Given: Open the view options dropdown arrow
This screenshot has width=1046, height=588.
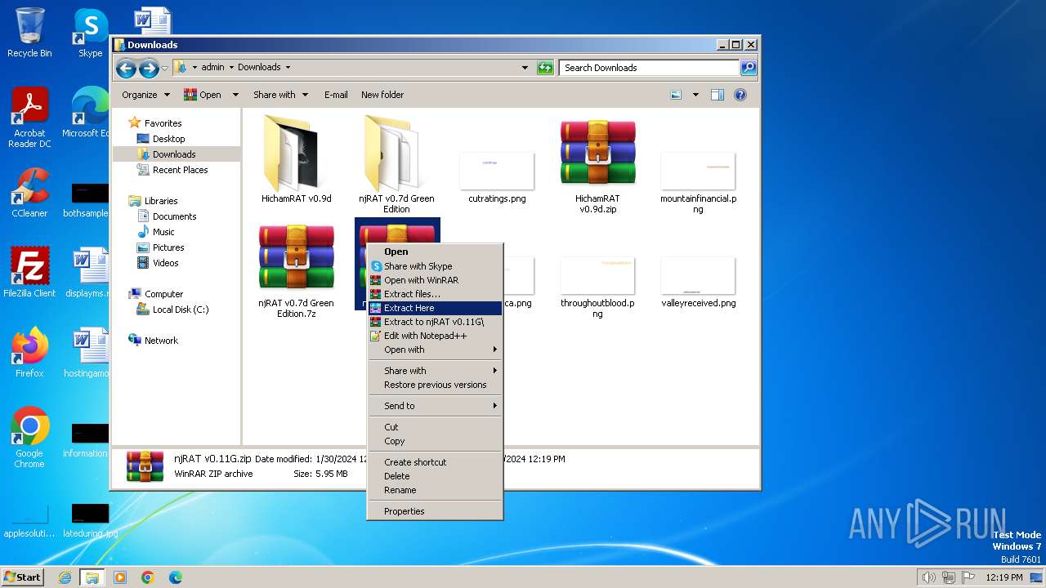Looking at the screenshot, I should pyautogui.click(x=695, y=95).
